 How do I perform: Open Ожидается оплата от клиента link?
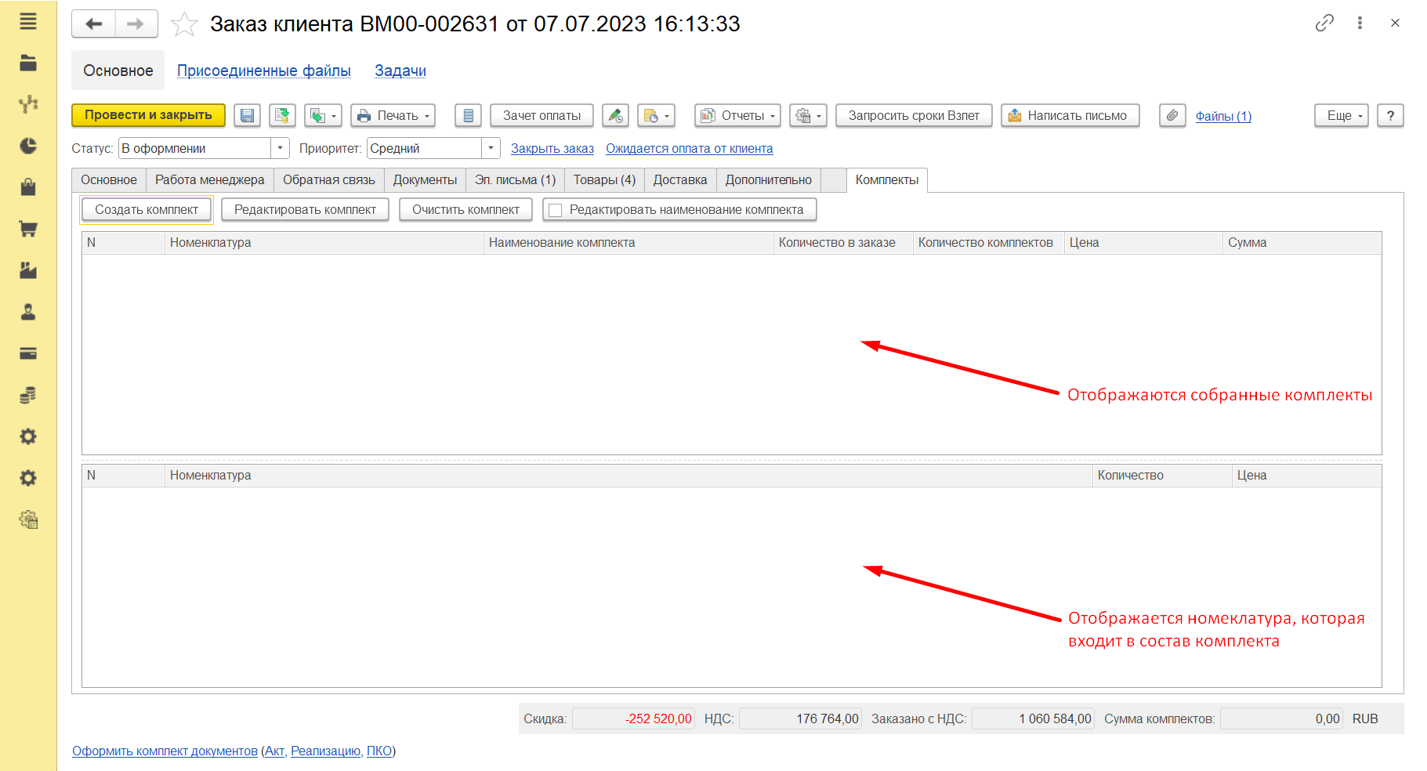(689, 148)
